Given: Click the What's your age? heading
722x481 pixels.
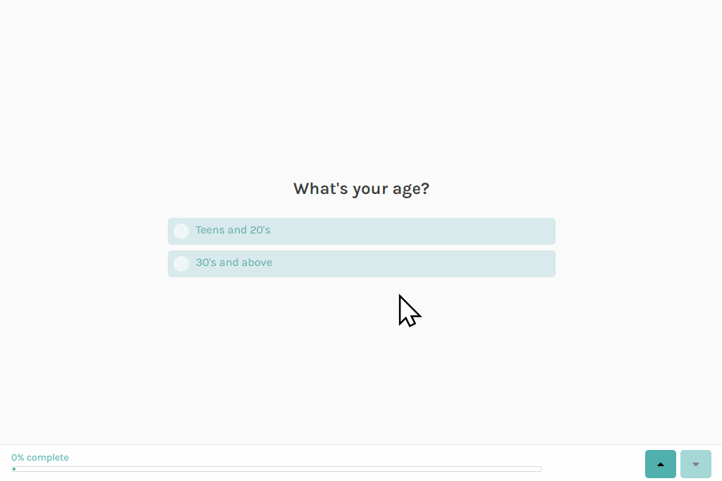Looking at the screenshot, I should click(362, 188).
